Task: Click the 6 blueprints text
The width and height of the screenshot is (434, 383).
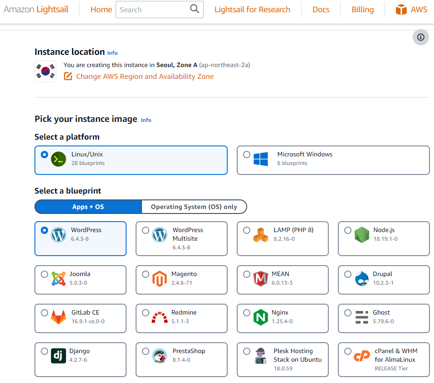Action: [293, 163]
